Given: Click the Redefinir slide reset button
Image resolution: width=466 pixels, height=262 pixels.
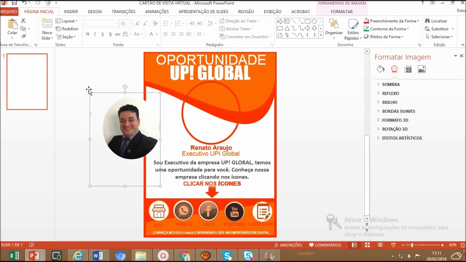Looking at the screenshot, I should pyautogui.click(x=67, y=29).
